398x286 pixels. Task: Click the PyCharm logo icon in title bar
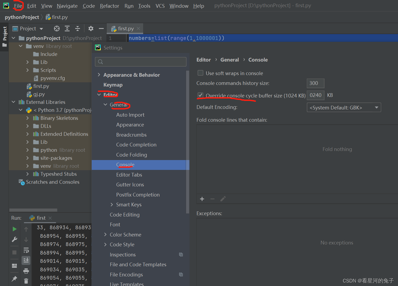tap(6, 6)
